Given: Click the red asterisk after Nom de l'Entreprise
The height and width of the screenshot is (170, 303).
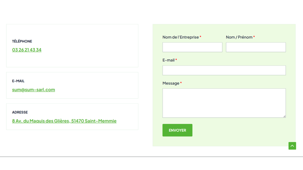Looking at the screenshot, I should coord(201,37).
